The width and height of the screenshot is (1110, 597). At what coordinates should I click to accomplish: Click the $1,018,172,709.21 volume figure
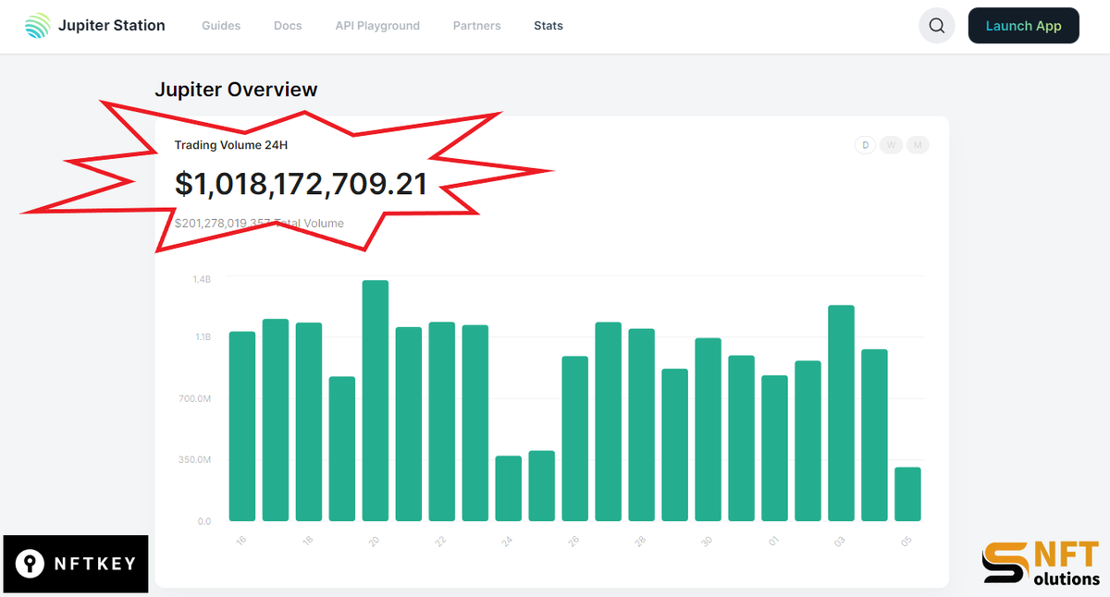(301, 184)
